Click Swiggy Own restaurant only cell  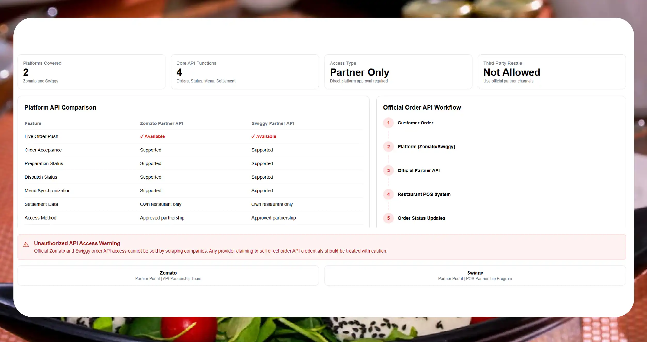click(x=272, y=204)
